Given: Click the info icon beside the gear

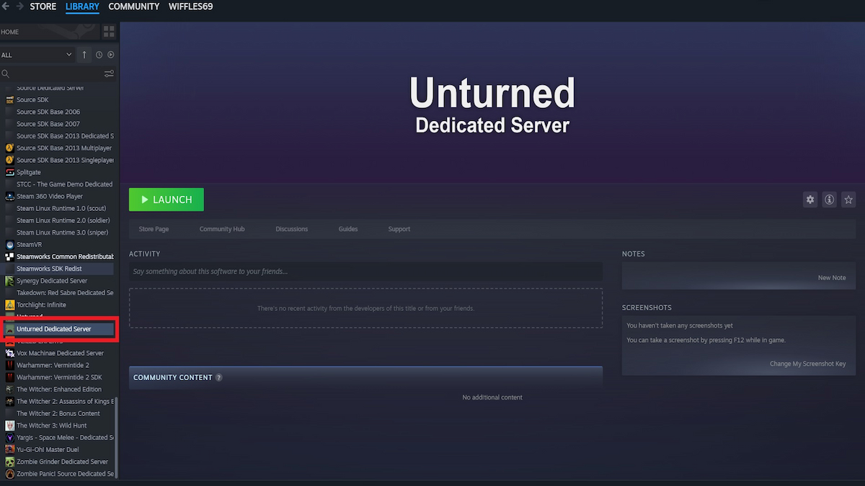Looking at the screenshot, I should (x=830, y=199).
